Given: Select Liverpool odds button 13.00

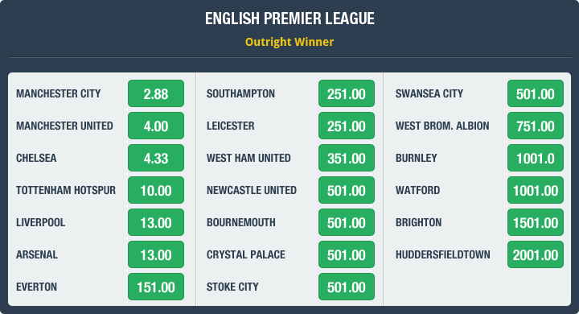Looking at the screenshot, I should [156, 222].
